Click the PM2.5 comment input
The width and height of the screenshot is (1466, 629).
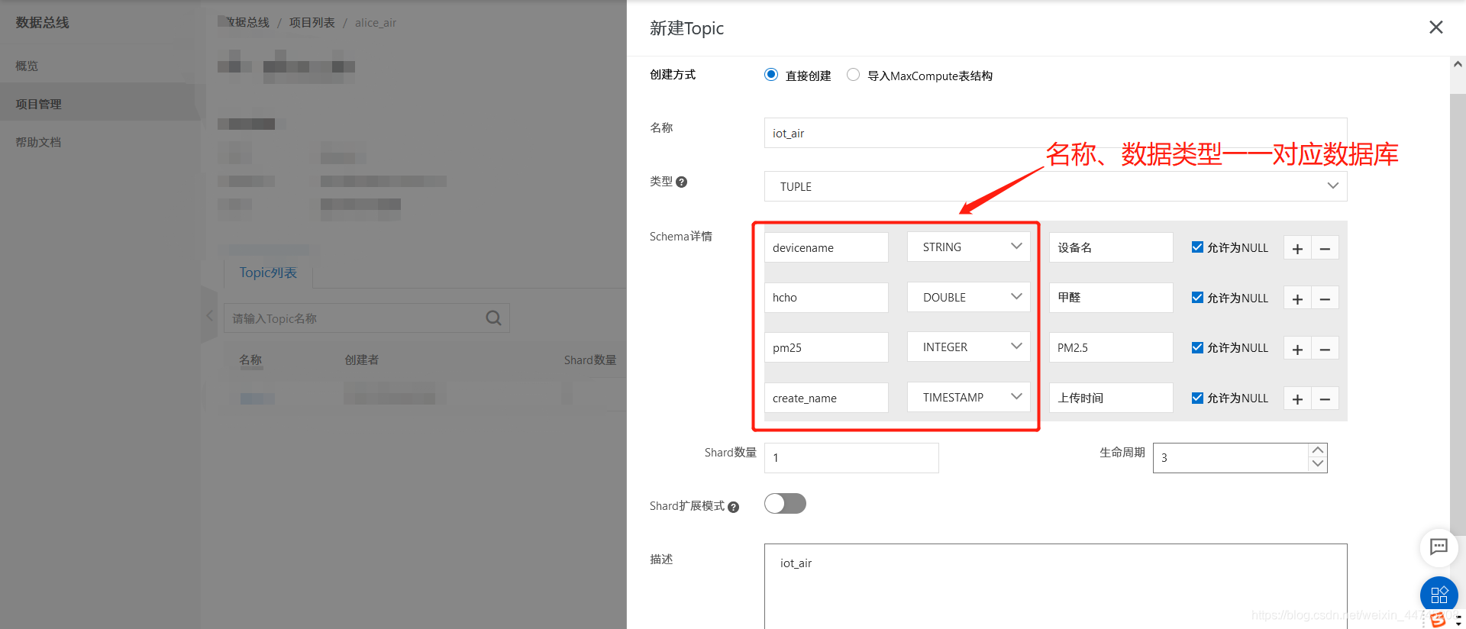1111,347
